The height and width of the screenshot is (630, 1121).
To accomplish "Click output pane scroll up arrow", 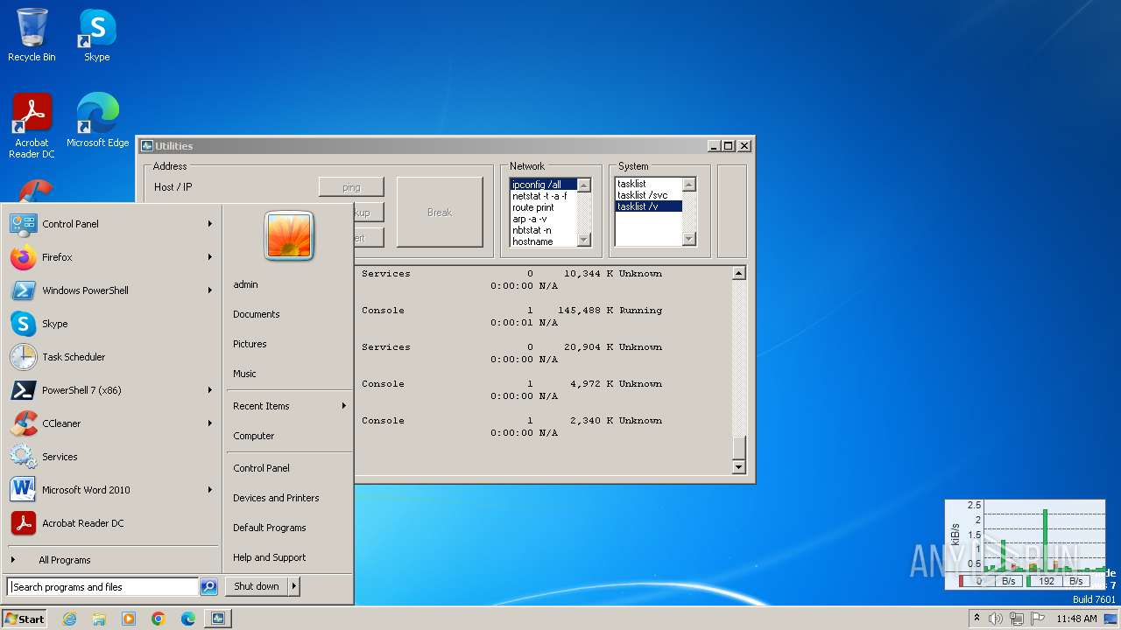I will (738, 273).
